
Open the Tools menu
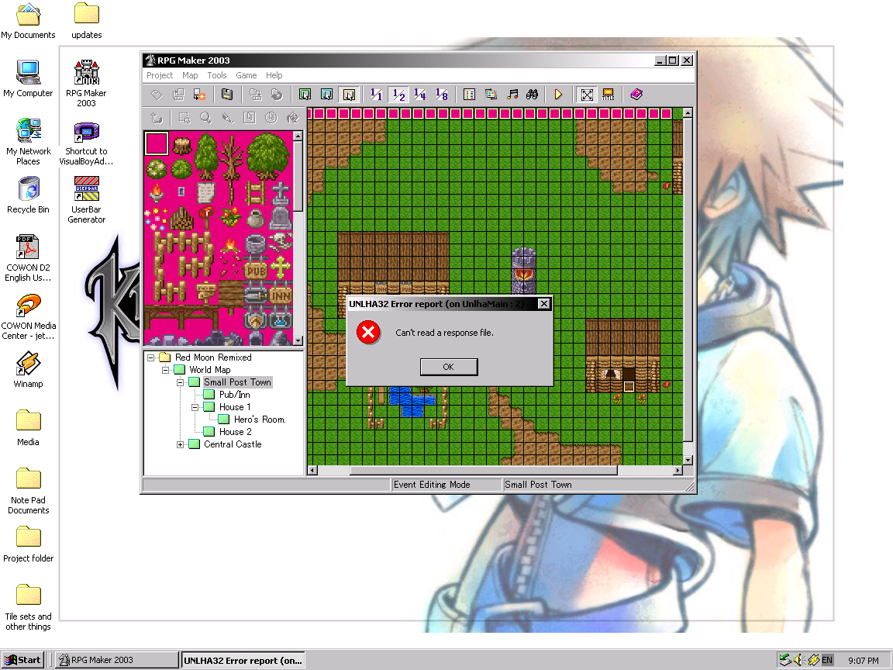click(x=217, y=75)
